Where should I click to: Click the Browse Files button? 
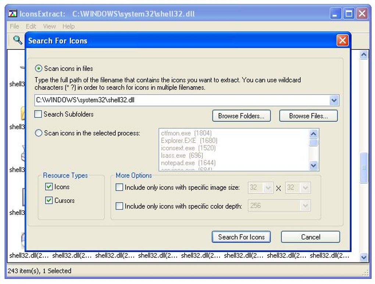[x=308, y=116]
